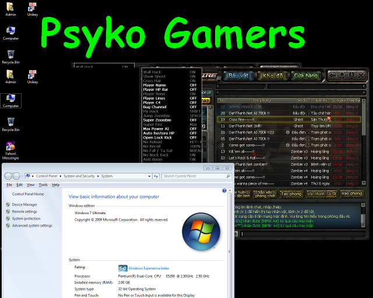The height and width of the screenshot is (298, 373).
Task: Click the magnifier in Search Control Panel
Action: (x=228, y=176)
